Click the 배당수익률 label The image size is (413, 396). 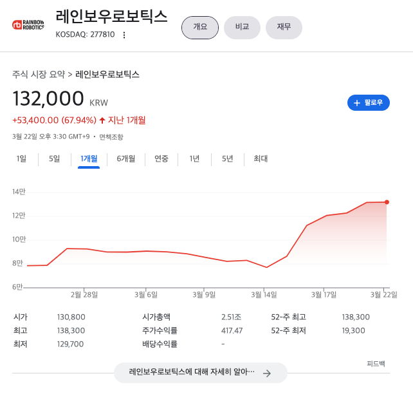(160, 344)
